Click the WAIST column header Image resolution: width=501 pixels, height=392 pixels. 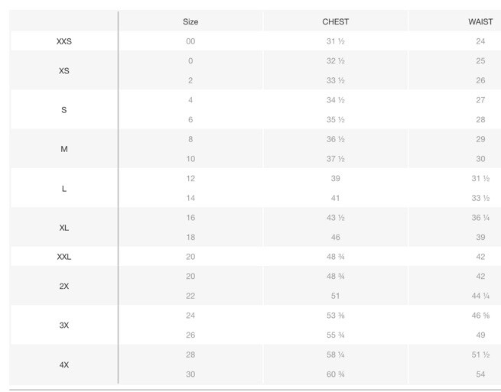click(480, 21)
